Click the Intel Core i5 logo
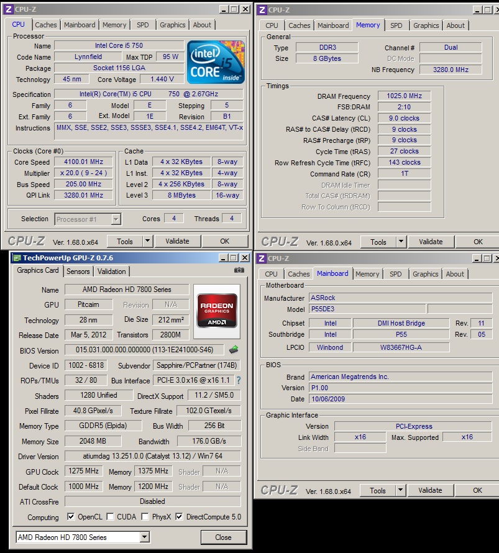The width and height of the screenshot is (499, 553). point(216,62)
